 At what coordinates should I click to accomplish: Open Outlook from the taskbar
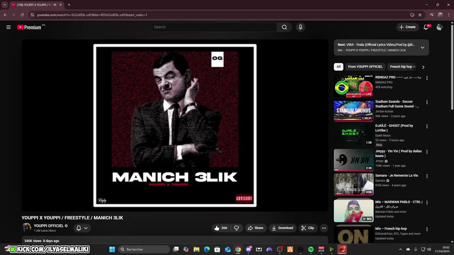(228, 249)
